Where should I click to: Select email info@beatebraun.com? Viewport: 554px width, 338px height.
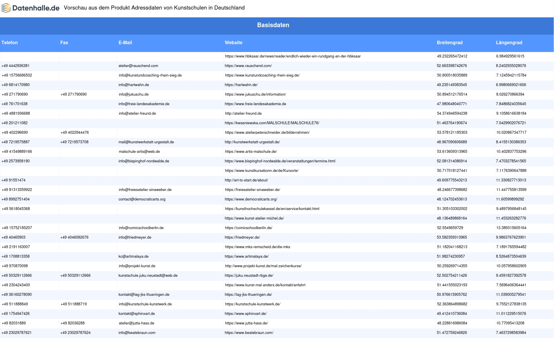click(x=137, y=333)
